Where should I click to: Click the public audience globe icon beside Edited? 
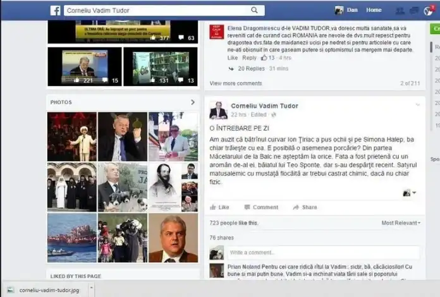point(274,115)
